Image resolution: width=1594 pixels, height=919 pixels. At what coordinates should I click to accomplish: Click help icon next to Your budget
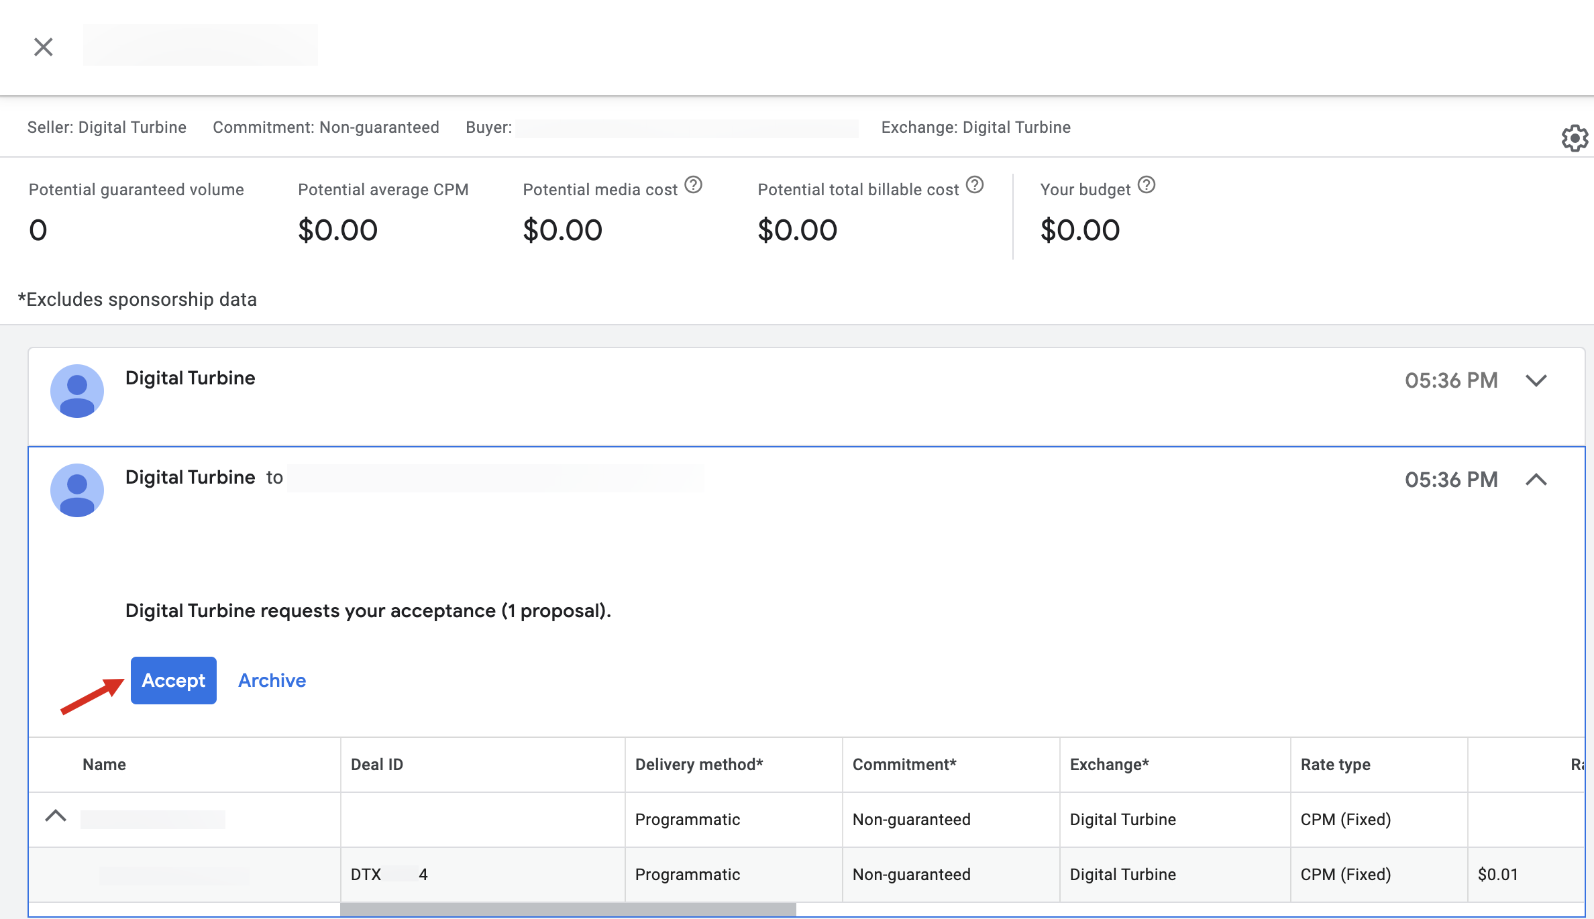pyautogui.click(x=1147, y=184)
